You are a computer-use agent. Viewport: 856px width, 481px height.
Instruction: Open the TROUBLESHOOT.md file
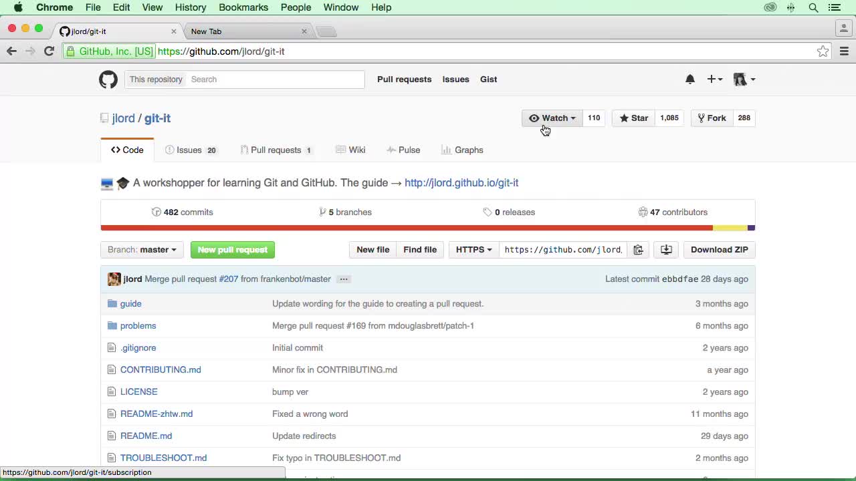coord(163,458)
